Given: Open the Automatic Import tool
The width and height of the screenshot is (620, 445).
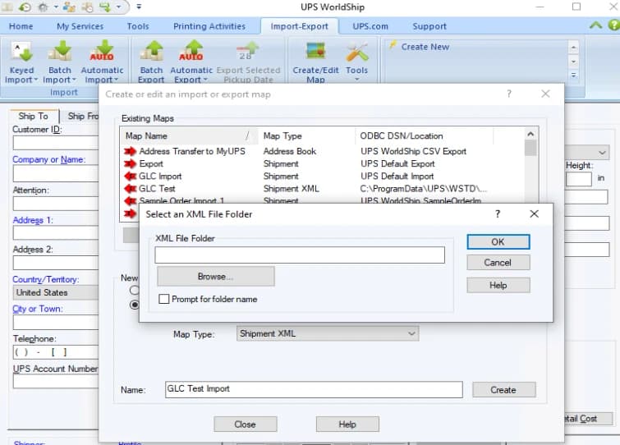Looking at the screenshot, I should point(102,62).
